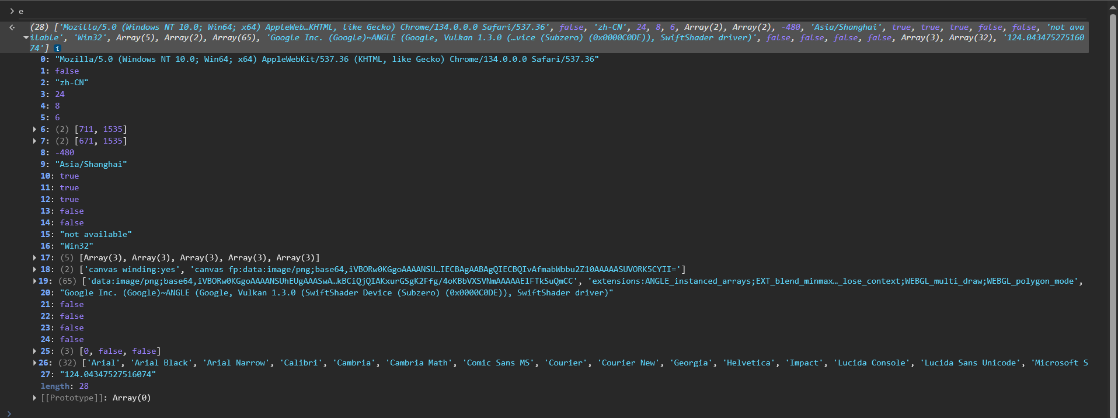Expand the [[Prototype]] Array(0) node
Image resolution: width=1118 pixels, height=418 pixels.
pos(35,398)
